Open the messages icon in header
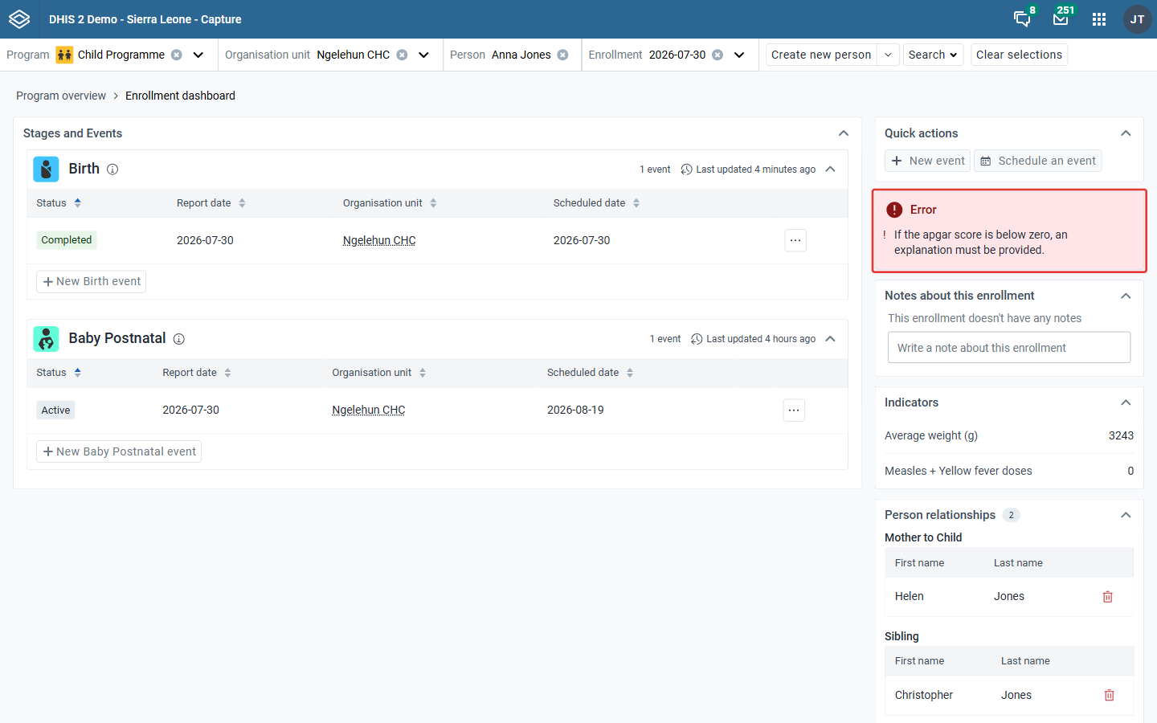This screenshot has width=1157, height=723. pyautogui.click(x=1022, y=19)
